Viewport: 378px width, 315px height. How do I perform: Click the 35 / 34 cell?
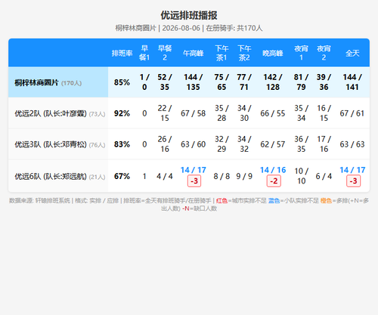[x=301, y=113]
